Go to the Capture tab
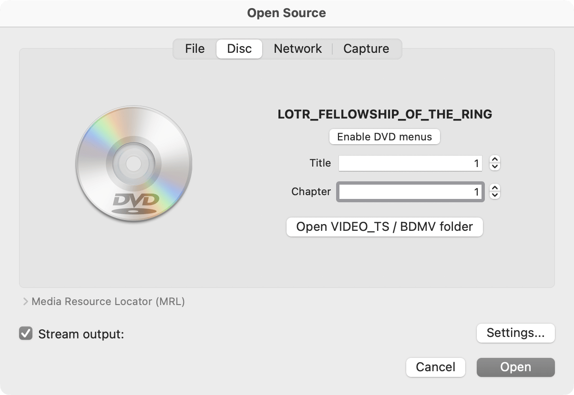The height and width of the screenshot is (395, 574). [366, 49]
